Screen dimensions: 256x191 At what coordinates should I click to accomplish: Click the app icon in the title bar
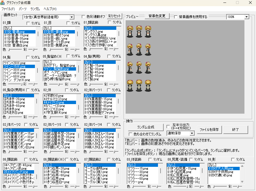pos(3,3)
